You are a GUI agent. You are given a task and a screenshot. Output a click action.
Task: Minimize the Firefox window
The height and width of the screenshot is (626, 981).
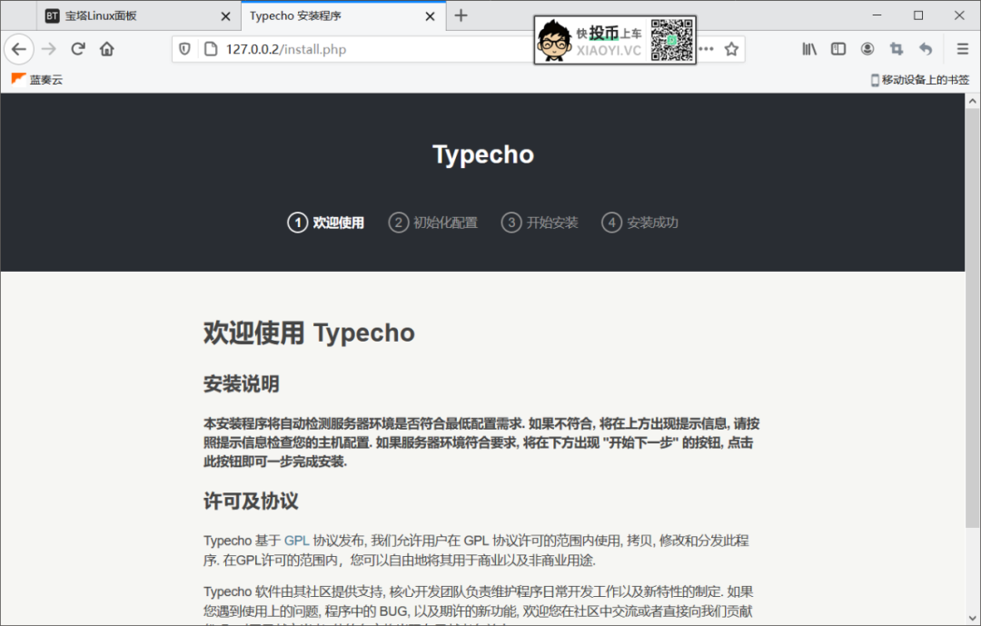pos(877,15)
